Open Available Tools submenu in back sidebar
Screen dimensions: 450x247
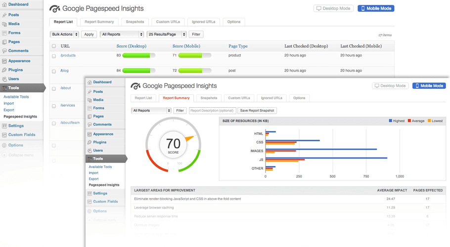(x=16, y=97)
